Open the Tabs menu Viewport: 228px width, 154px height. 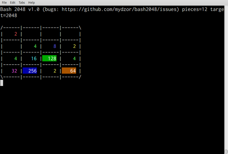coord(22,3)
